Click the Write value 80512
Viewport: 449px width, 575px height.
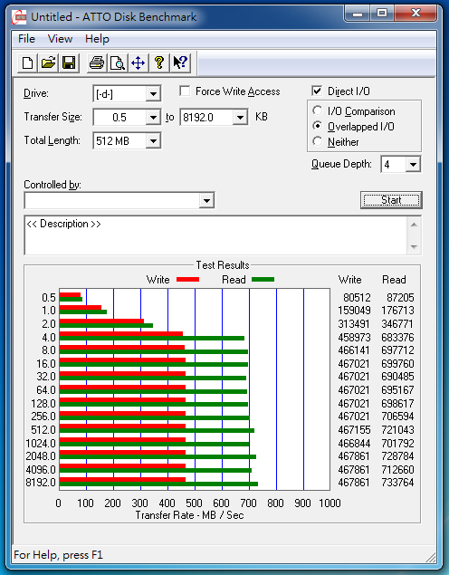click(x=357, y=297)
